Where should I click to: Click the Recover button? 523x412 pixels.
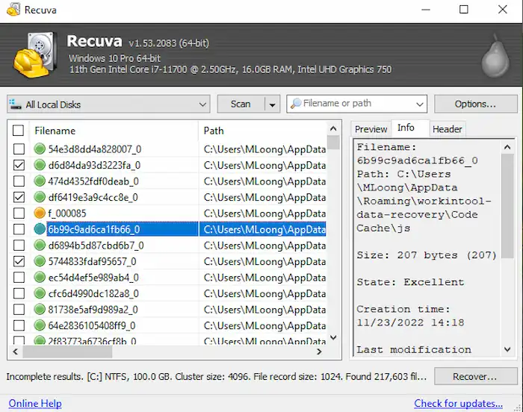[x=475, y=376]
